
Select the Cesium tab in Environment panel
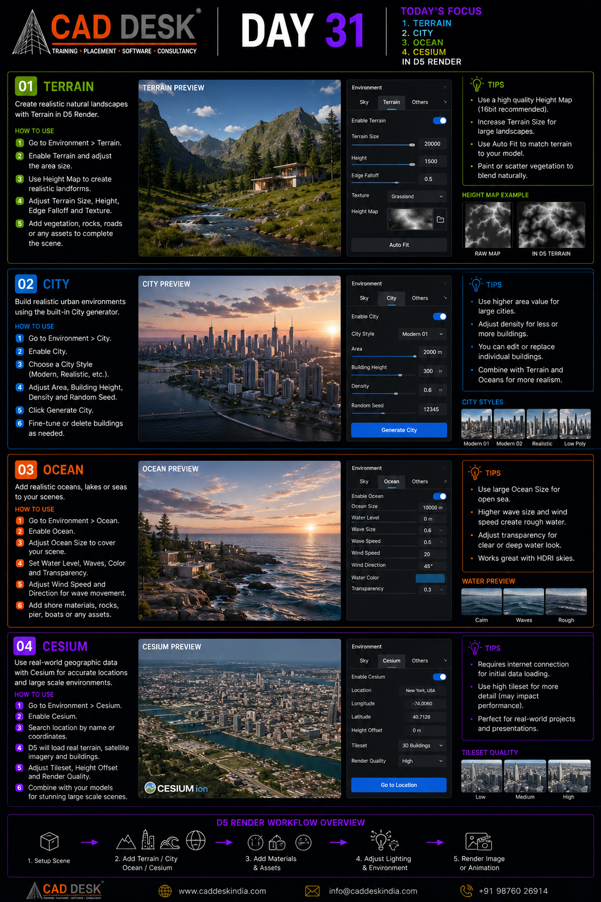pyautogui.click(x=391, y=661)
